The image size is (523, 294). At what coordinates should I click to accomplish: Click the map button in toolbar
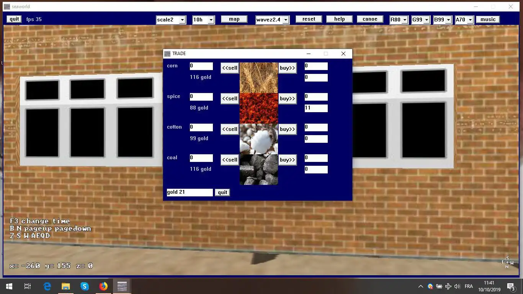[x=234, y=19]
